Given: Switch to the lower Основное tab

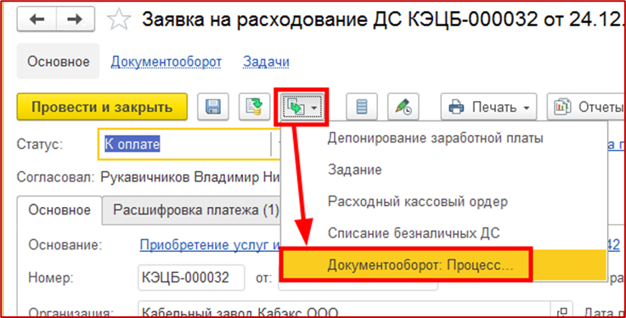Looking at the screenshot, I should (59, 209).
